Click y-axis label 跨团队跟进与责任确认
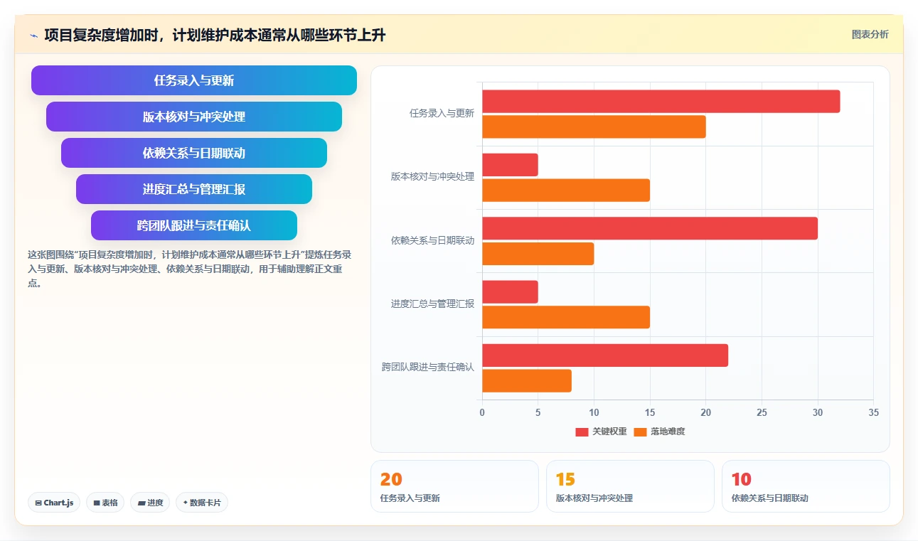 click(x=428, y=367)
